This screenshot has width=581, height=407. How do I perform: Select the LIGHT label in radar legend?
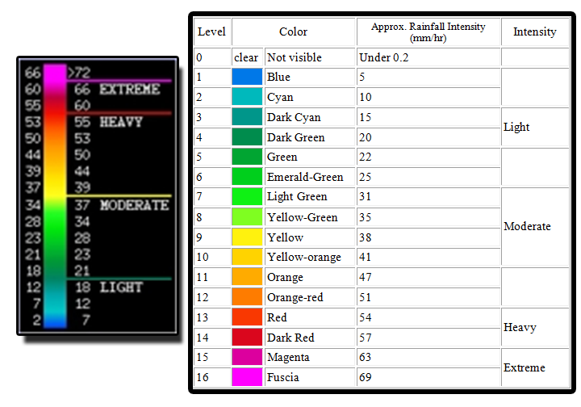click(x=121, y=287)
